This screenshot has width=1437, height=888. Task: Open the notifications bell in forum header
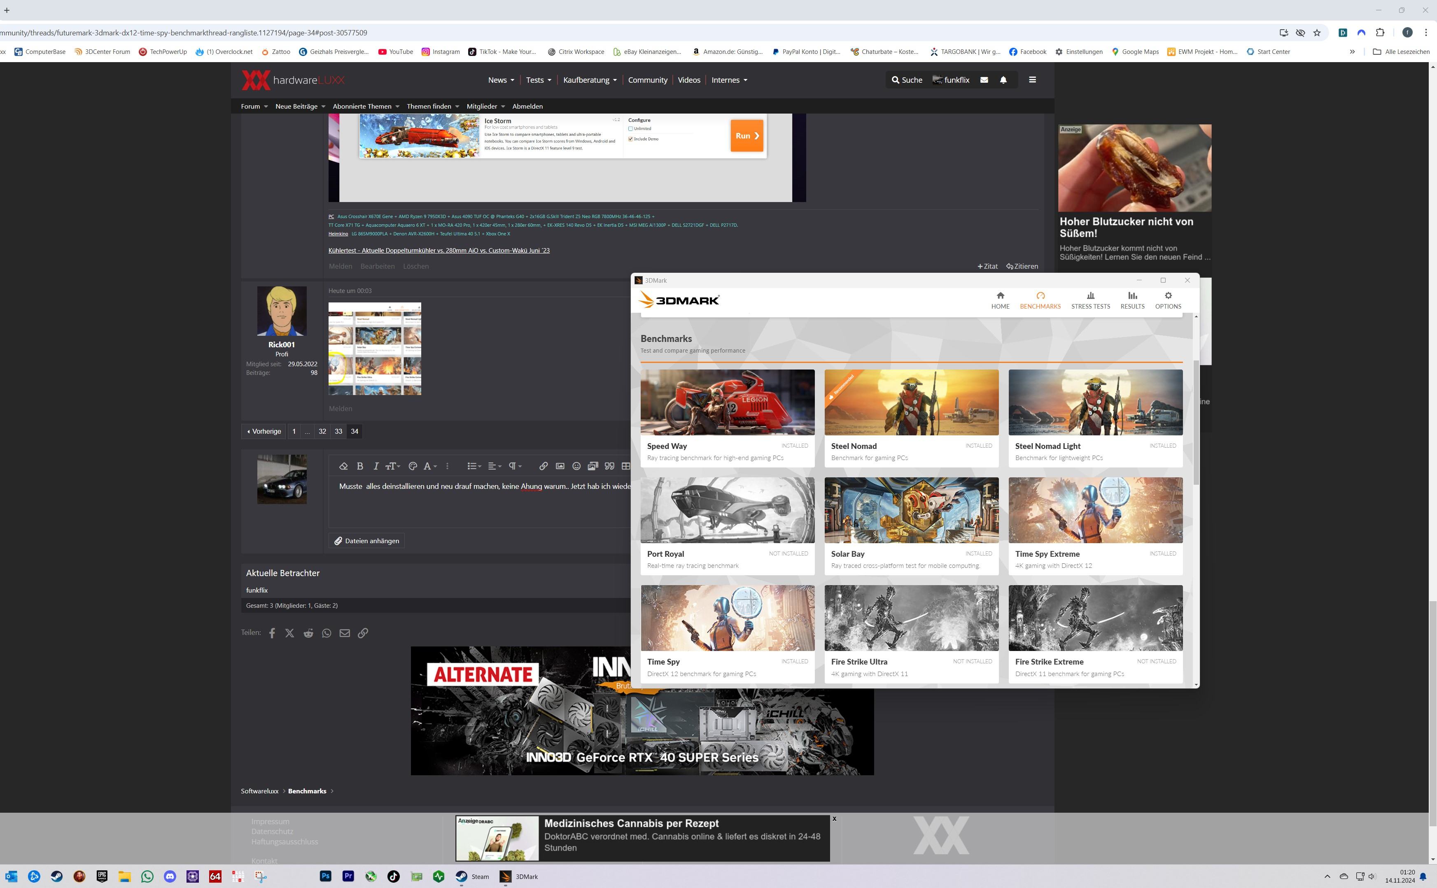pyautogui.click(x=1003, y=80)
